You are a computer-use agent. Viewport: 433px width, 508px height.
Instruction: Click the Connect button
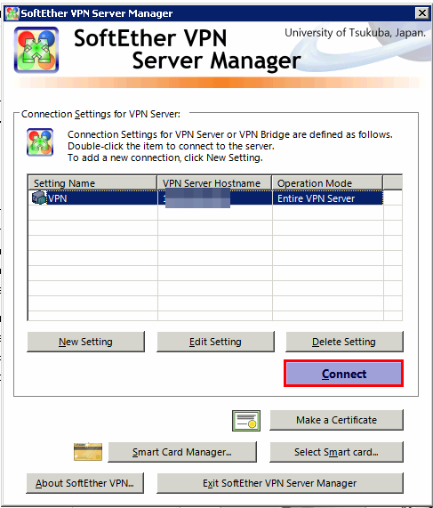tap(343, 374)
